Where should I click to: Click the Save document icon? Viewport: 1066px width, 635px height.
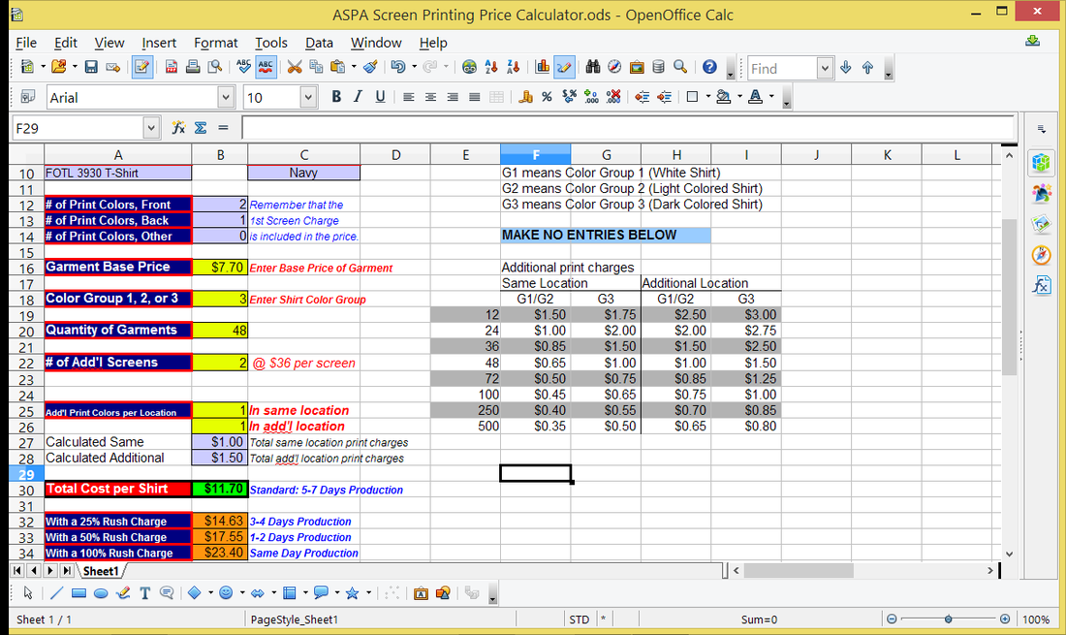tap(91, 67)
